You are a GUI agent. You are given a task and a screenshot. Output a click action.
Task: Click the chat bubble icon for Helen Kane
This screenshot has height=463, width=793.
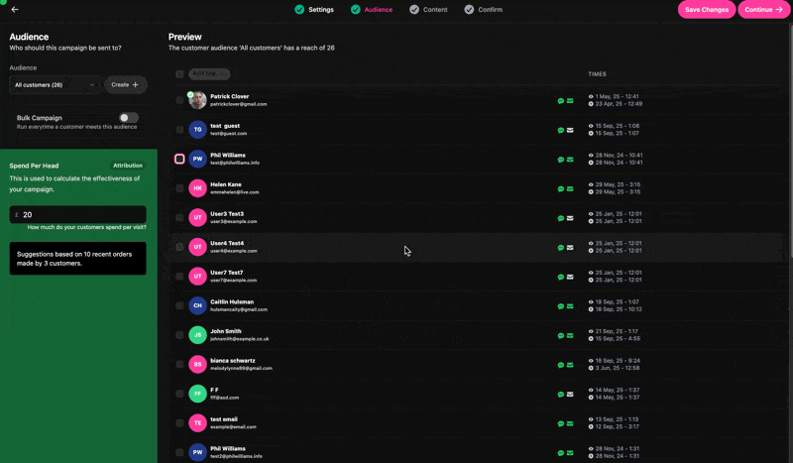(561, 188)
